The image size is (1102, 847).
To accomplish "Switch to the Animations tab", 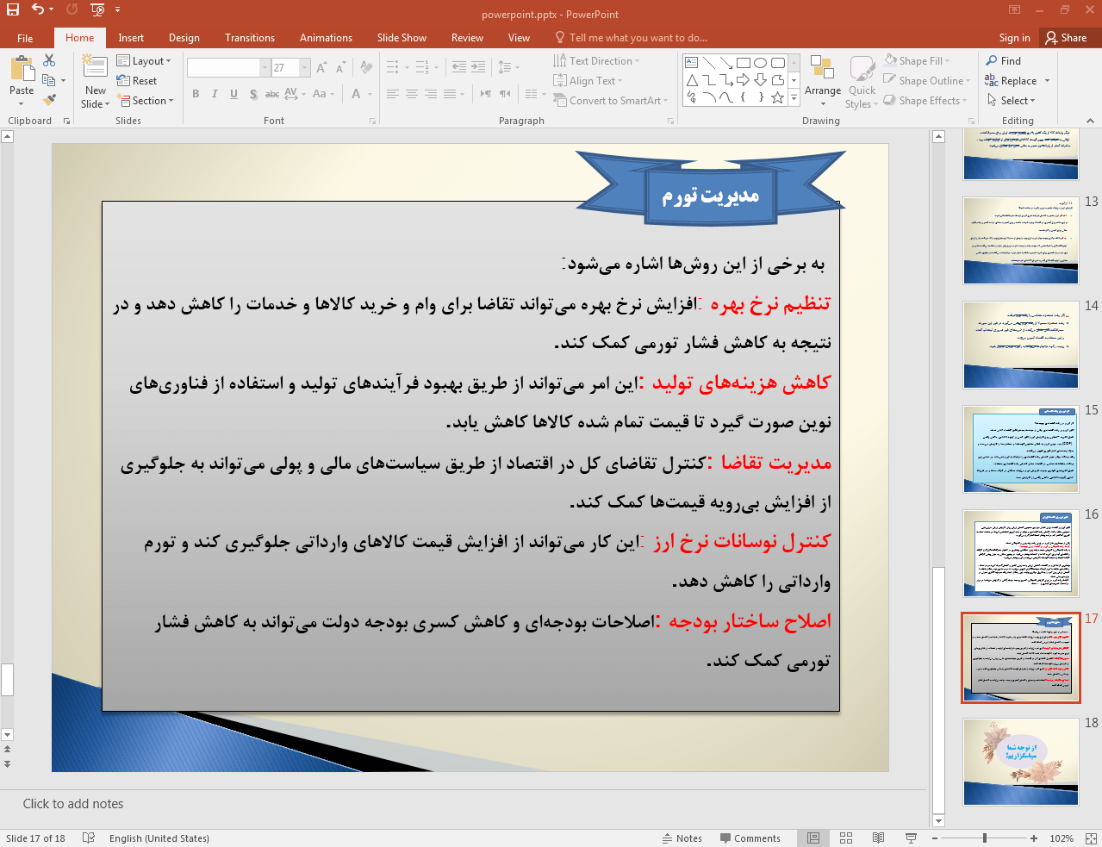I will [326, 38].
